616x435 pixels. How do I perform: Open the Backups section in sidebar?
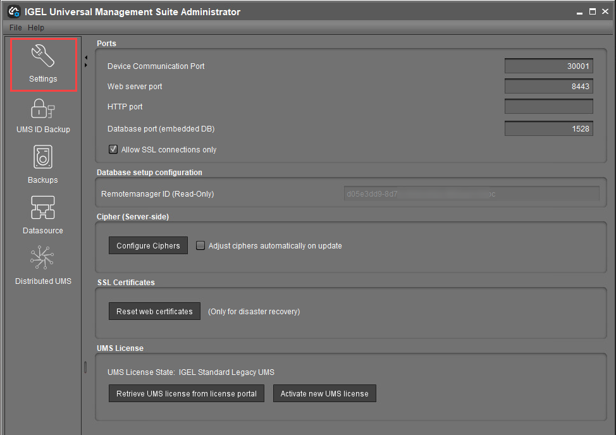click(x=42, y=164)
